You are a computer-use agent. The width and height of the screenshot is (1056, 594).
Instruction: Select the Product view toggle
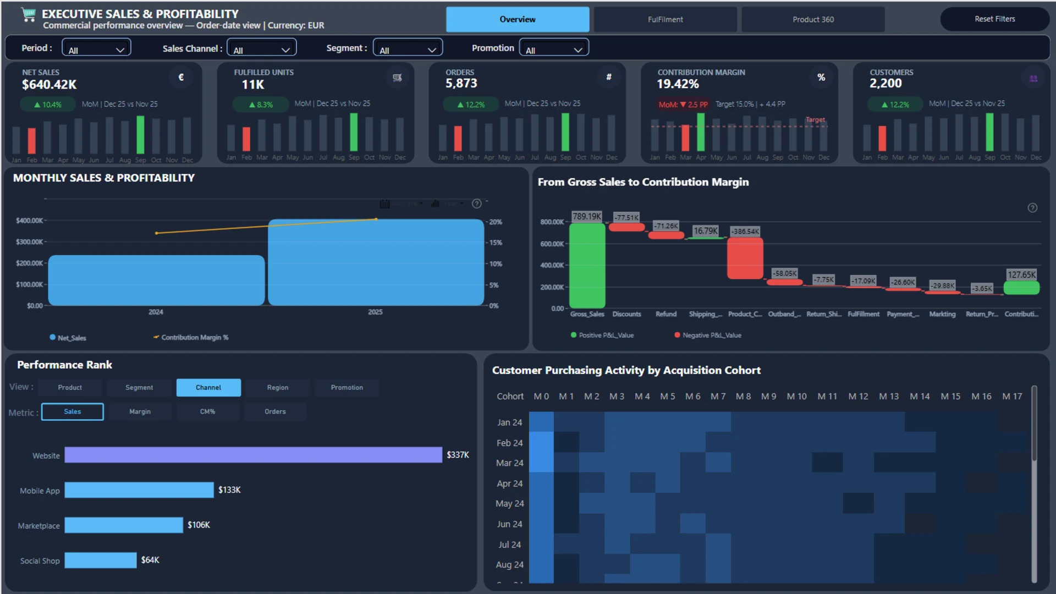70,388
